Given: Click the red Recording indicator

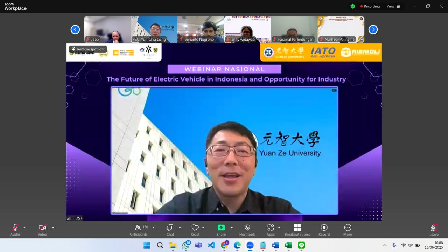Looking at the screenshot, I should 370,6.
